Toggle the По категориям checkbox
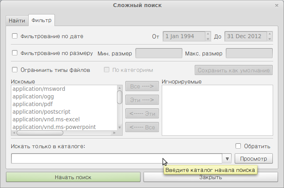 106,70
